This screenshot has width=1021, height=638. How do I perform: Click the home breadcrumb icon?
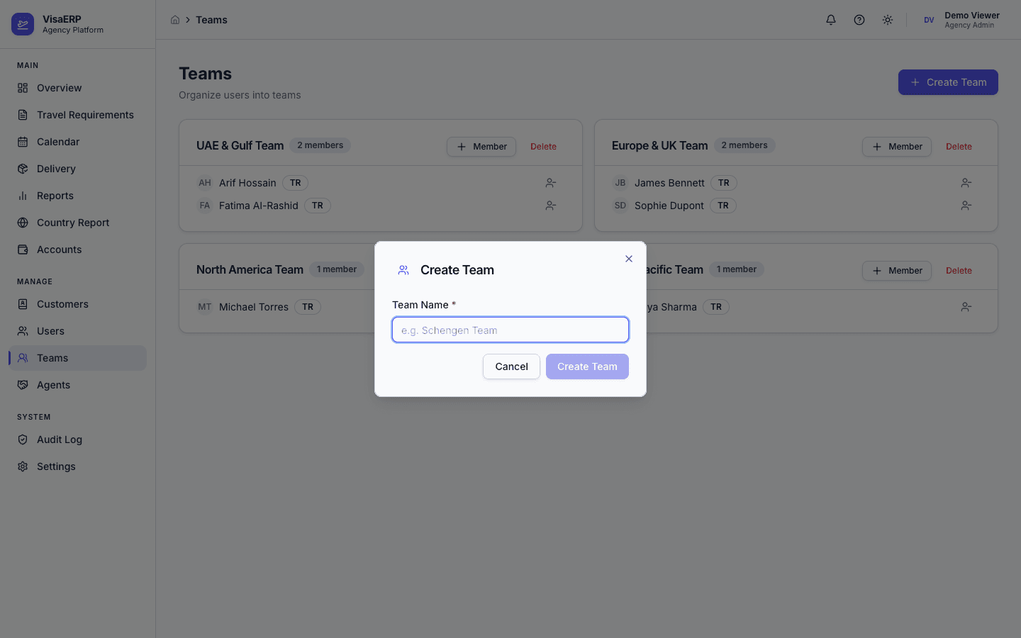175,19
